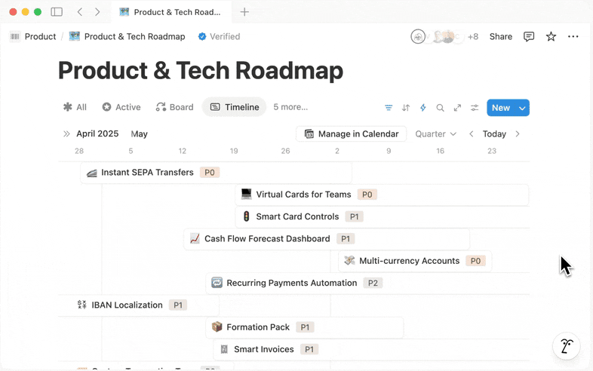Open view settings sliders icon
This screenshot has width=593, height=371.
pyautogui.click(x=475, y=108)
